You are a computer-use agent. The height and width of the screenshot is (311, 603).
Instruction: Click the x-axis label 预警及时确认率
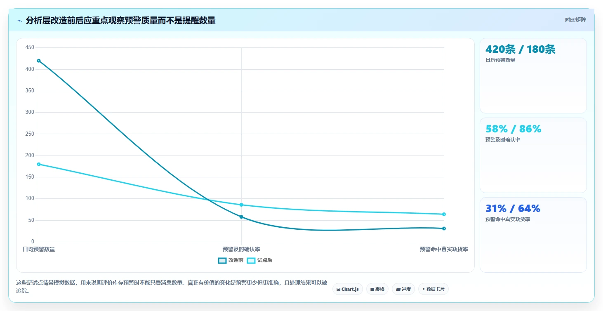[241, 249]
